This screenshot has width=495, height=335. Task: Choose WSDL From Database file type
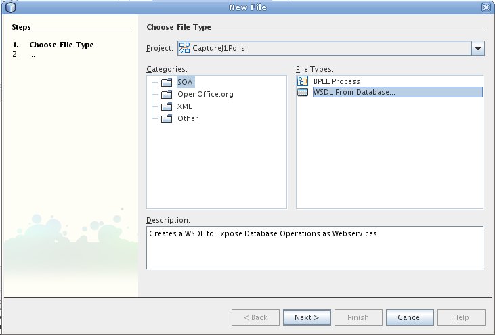coord(397,92)
